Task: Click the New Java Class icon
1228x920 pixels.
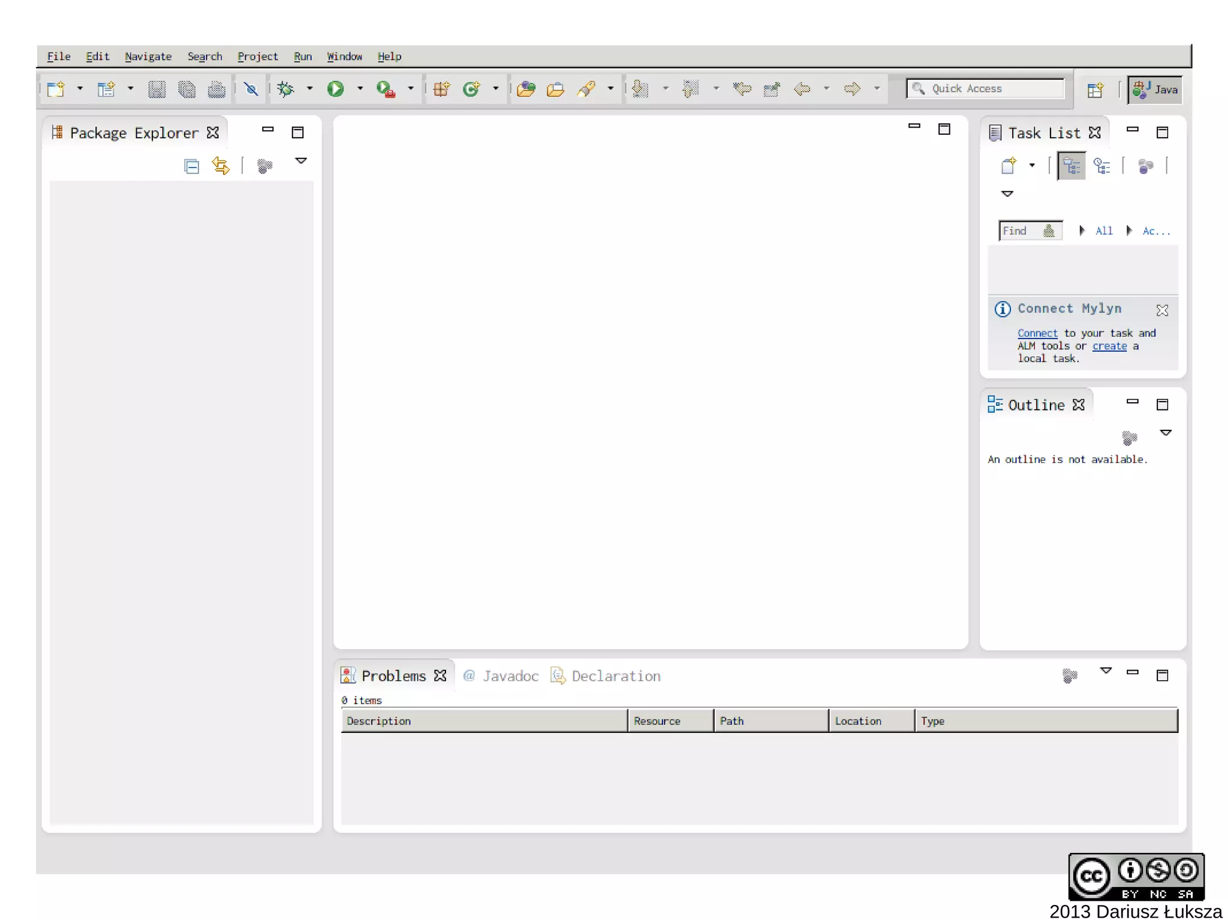Action: (x=472, y=89)
